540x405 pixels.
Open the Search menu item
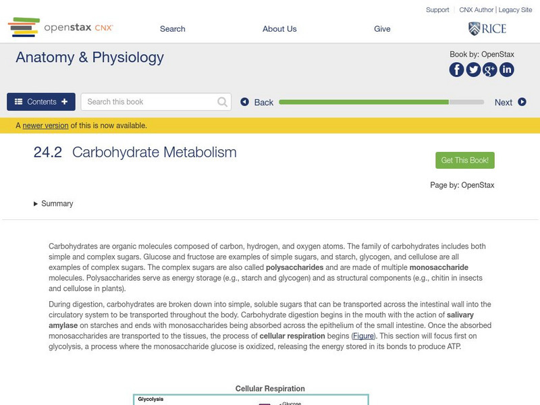click(x=173, y=29)
